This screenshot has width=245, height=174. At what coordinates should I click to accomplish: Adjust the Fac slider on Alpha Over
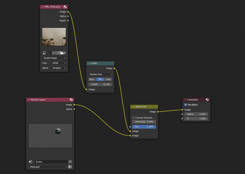(144, 127)
